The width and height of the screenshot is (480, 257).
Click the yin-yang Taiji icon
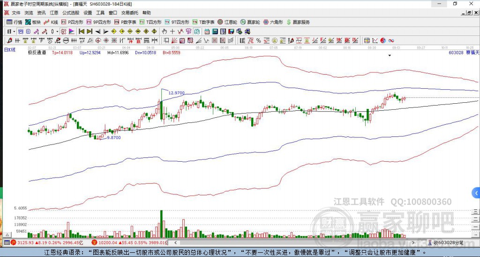pos(383,41)
